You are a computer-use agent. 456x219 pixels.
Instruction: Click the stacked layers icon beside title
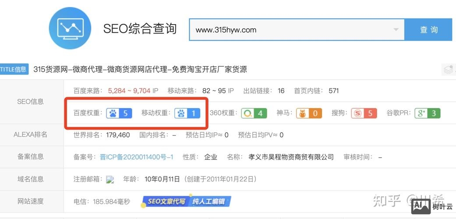coord(448,70)
